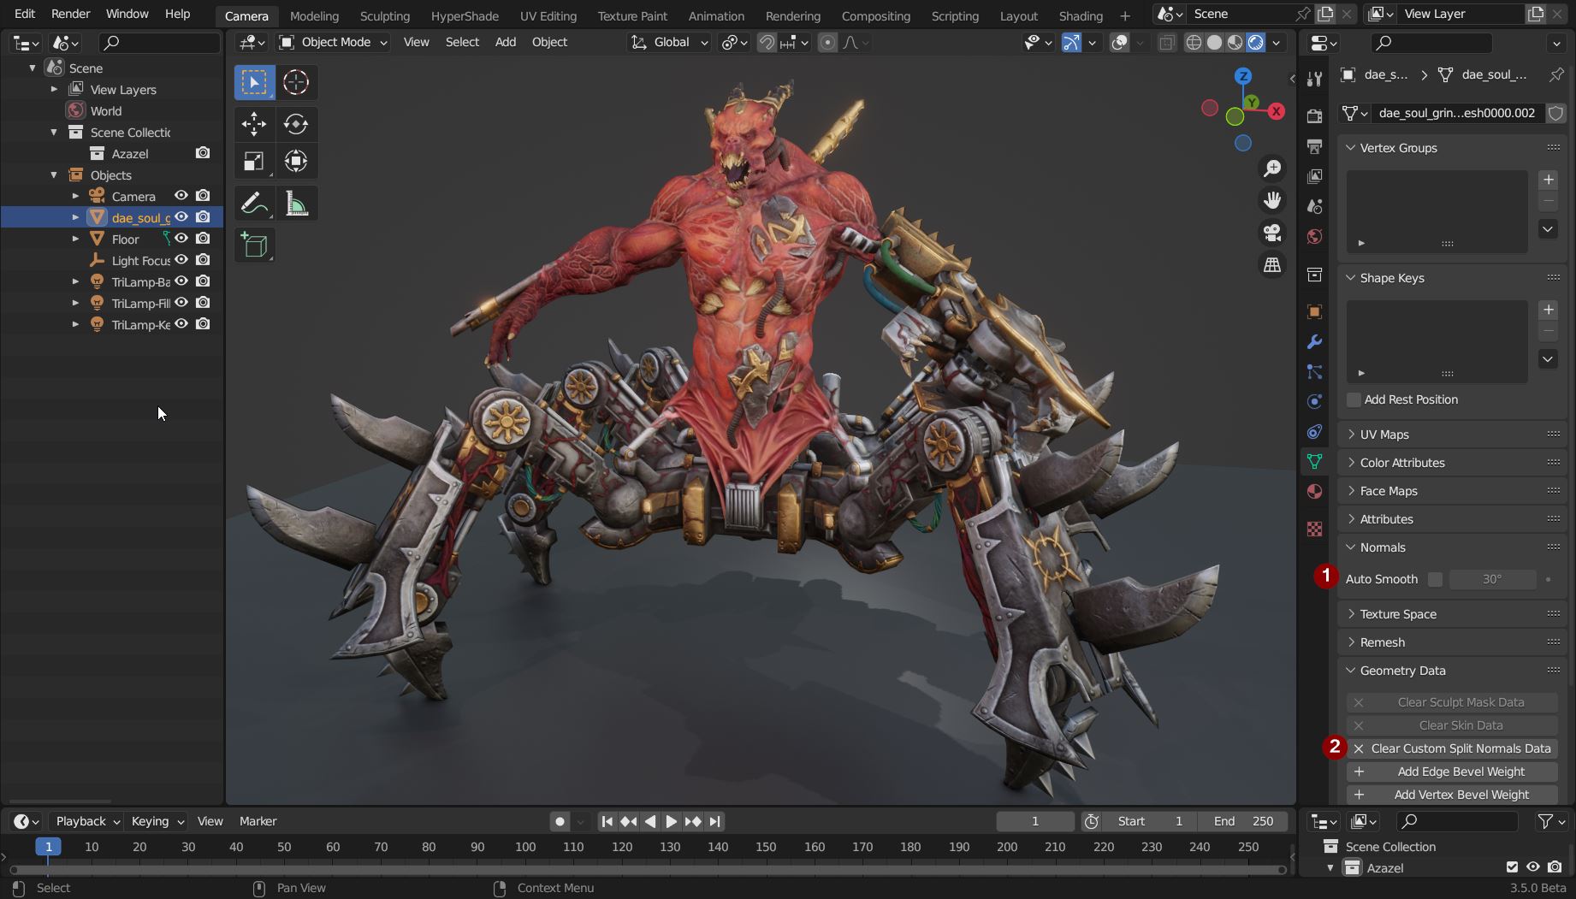1576x899 pixels.
Task: Disable Floor object in renders
Action: (x=203, y=239)
